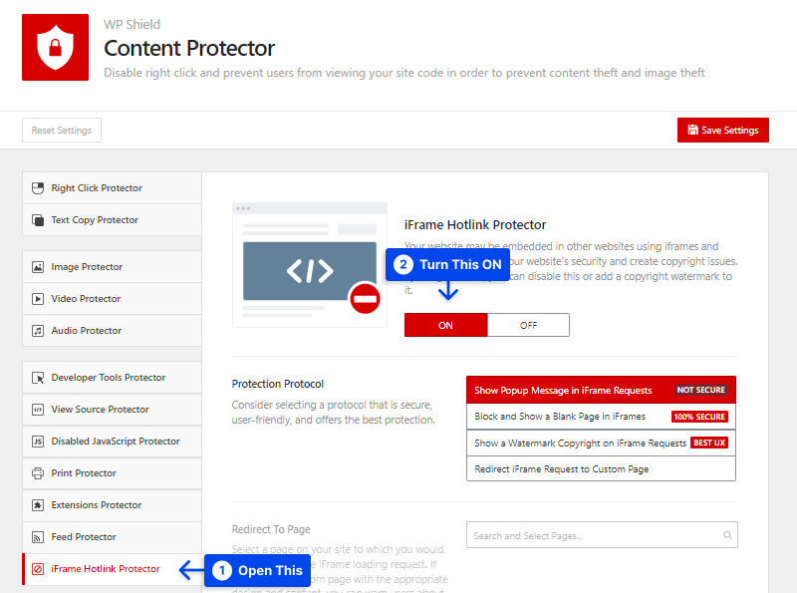Go to the Print Protector tab
The height and width of the screenshot is (593, 797).
112,473
